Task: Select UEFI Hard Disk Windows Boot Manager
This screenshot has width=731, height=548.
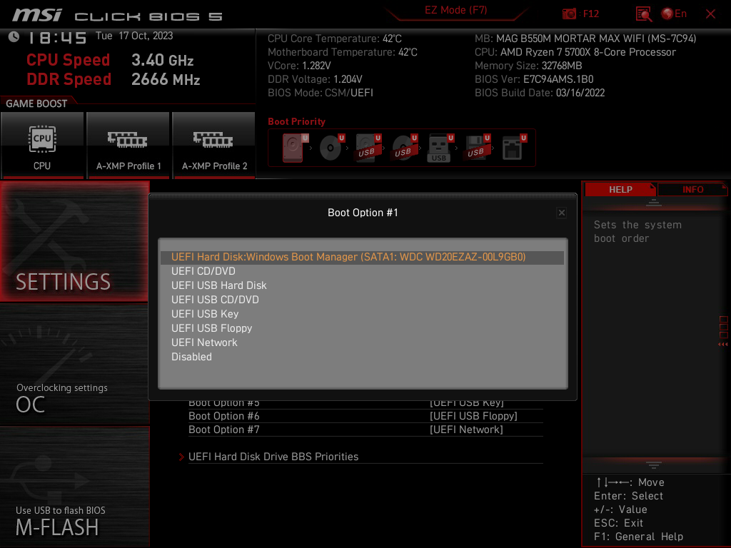Action: [x=362, y=257]
